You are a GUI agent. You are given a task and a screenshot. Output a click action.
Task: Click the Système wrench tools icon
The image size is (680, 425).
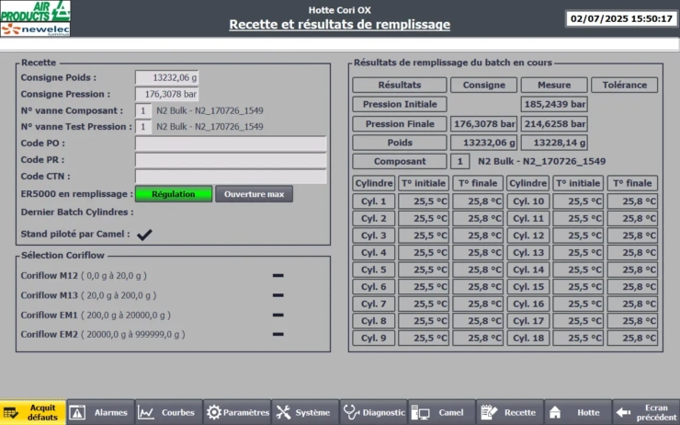[x=283, y=412]
